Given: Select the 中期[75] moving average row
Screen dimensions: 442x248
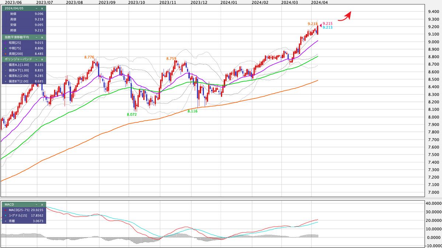Looking at the screenshot, I should pos(24,48).
